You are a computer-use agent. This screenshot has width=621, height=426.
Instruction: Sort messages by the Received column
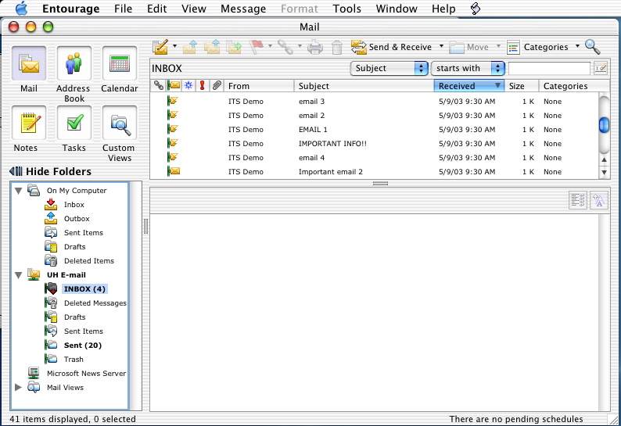pyautogui.click(x=469, y=86)
